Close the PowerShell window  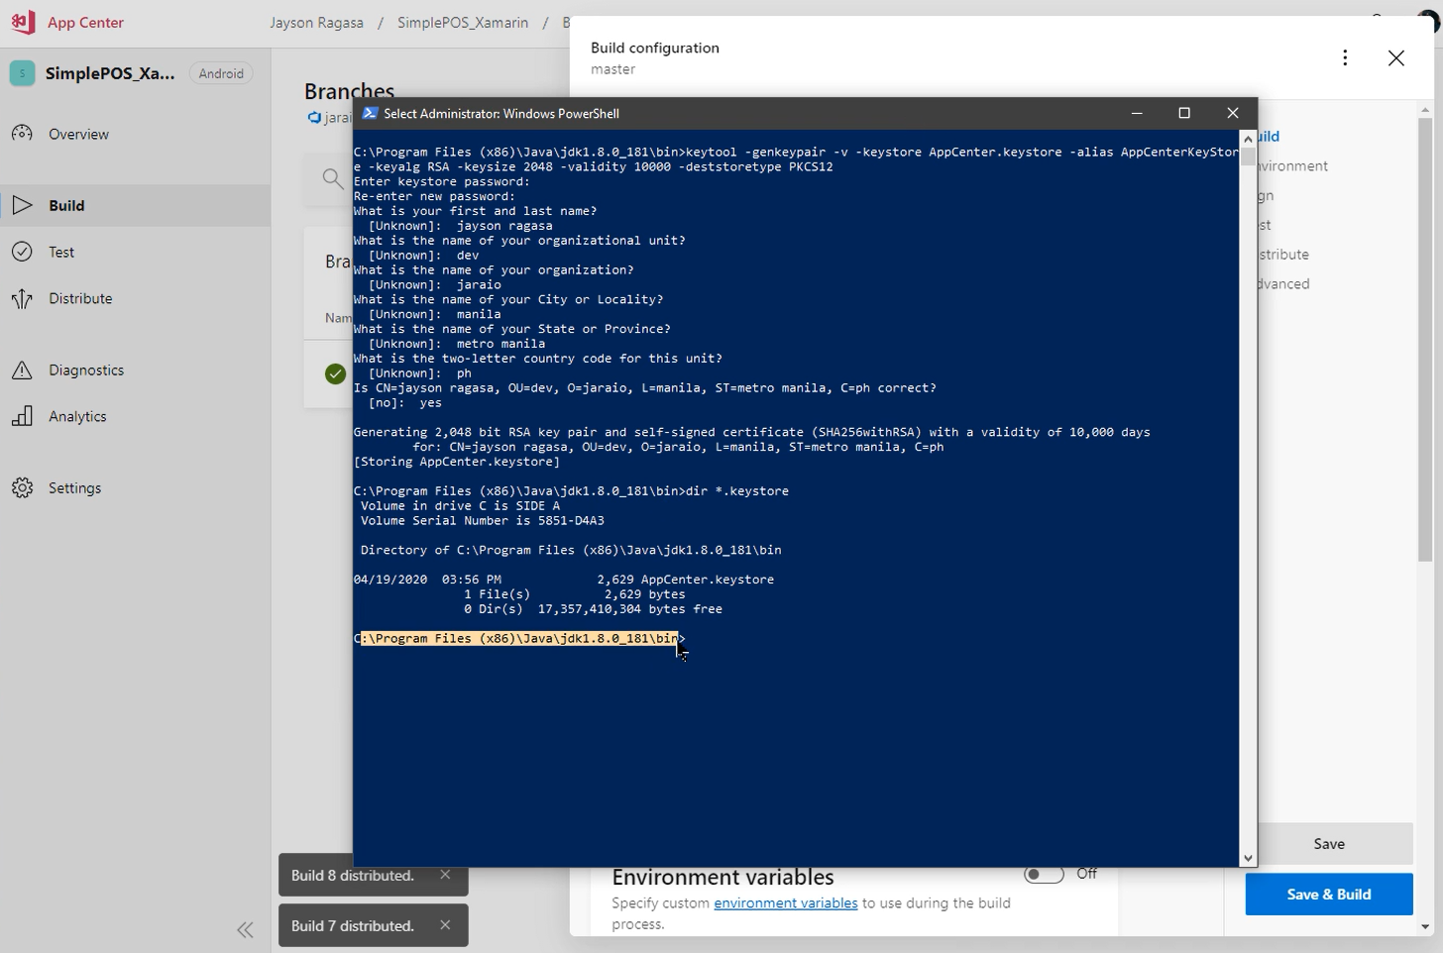coord(1233,113)
